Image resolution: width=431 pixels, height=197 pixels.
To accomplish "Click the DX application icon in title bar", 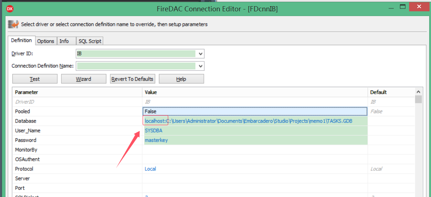I will [9, 9].
